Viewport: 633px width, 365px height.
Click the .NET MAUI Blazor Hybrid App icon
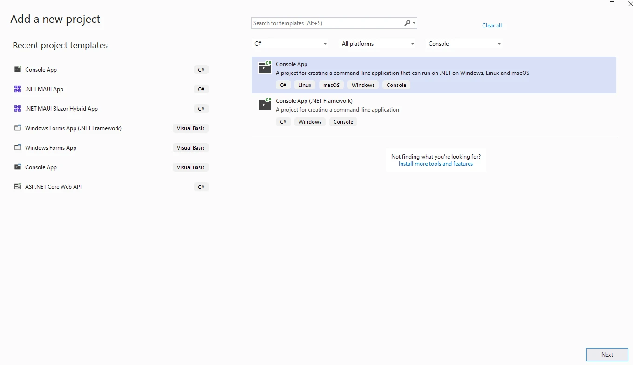coord(18,108)
